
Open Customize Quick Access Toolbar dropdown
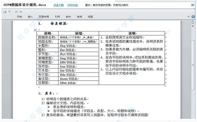coord(21,12)
